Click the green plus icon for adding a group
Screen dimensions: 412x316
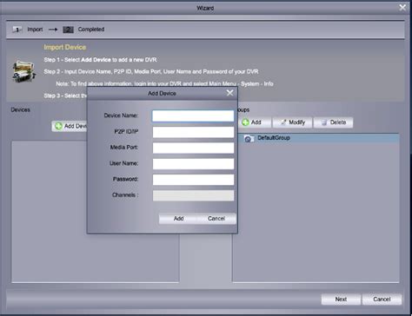(x=245, y=122)
